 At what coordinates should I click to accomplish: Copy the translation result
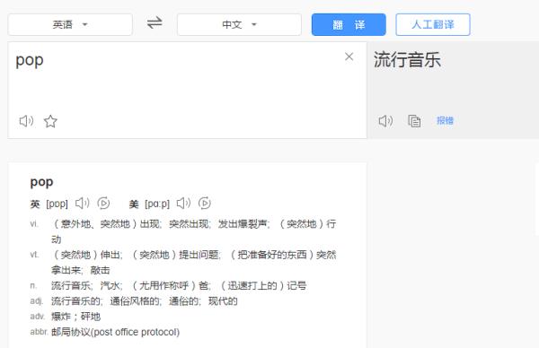coord(414,121)
